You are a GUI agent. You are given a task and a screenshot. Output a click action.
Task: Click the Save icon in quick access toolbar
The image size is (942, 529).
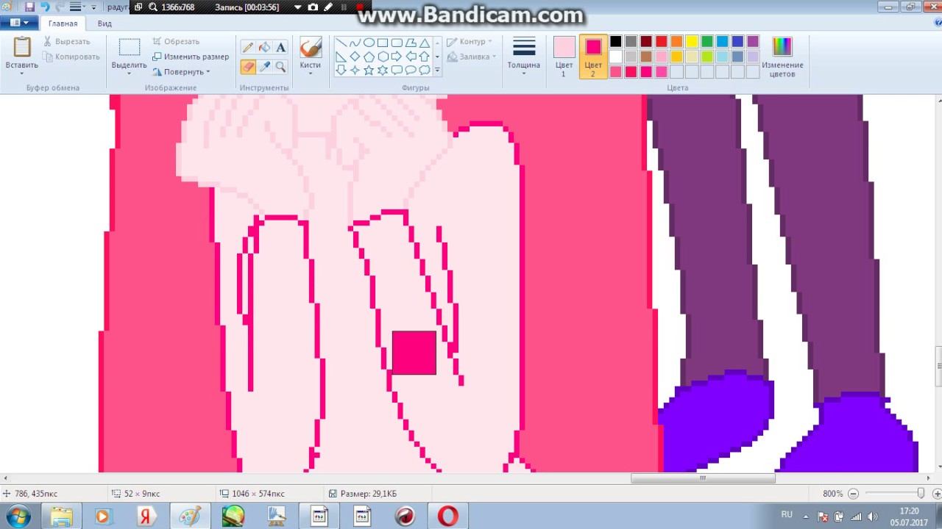point(29,7)
